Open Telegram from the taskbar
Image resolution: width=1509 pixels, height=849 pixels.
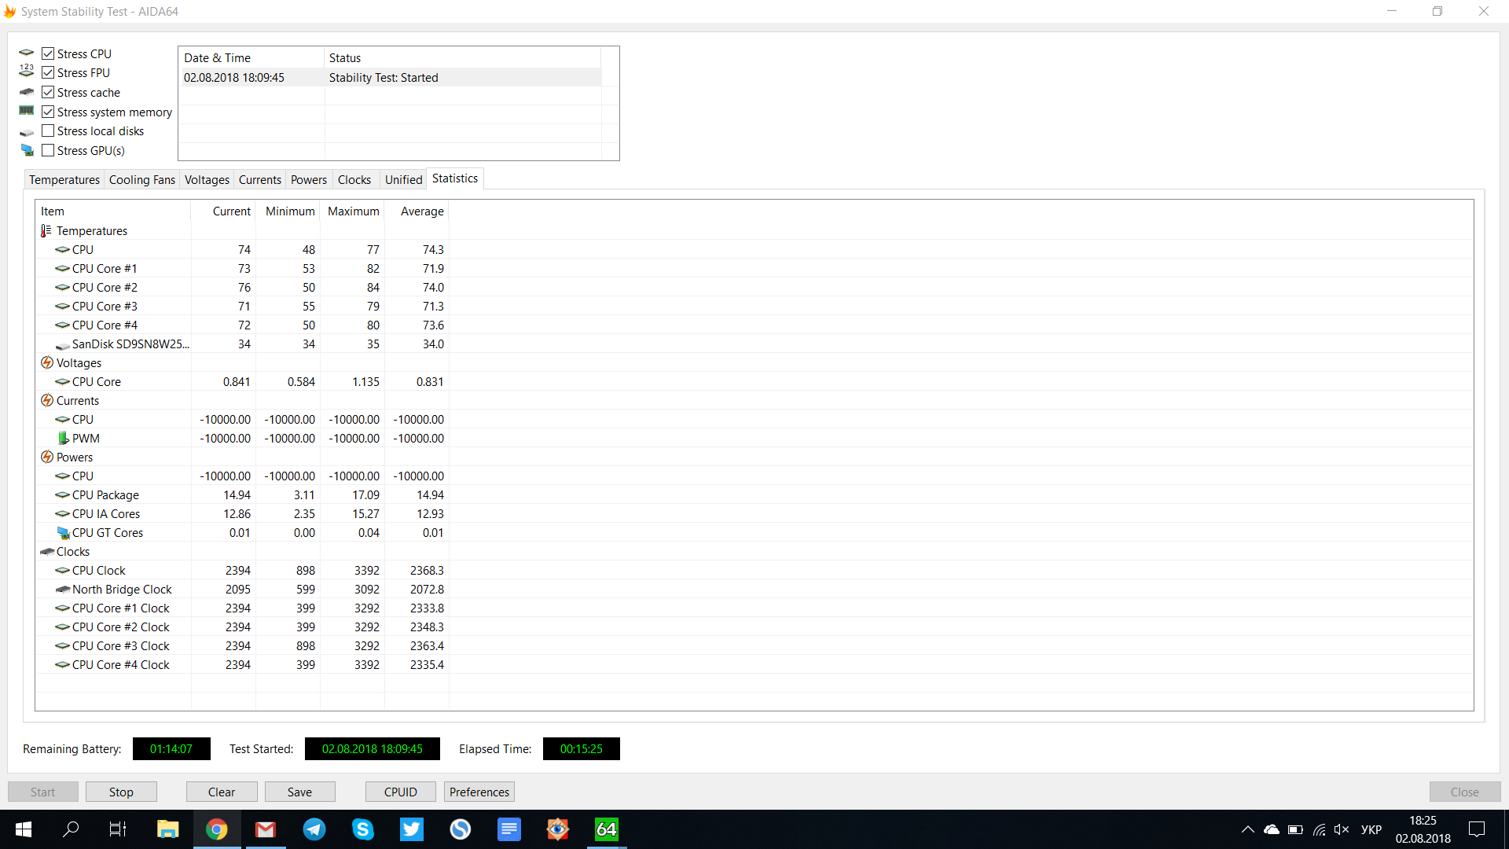(x=314, y=829)
